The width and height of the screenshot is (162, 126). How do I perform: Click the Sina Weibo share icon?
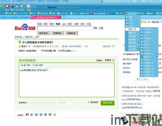pos(32,115)
